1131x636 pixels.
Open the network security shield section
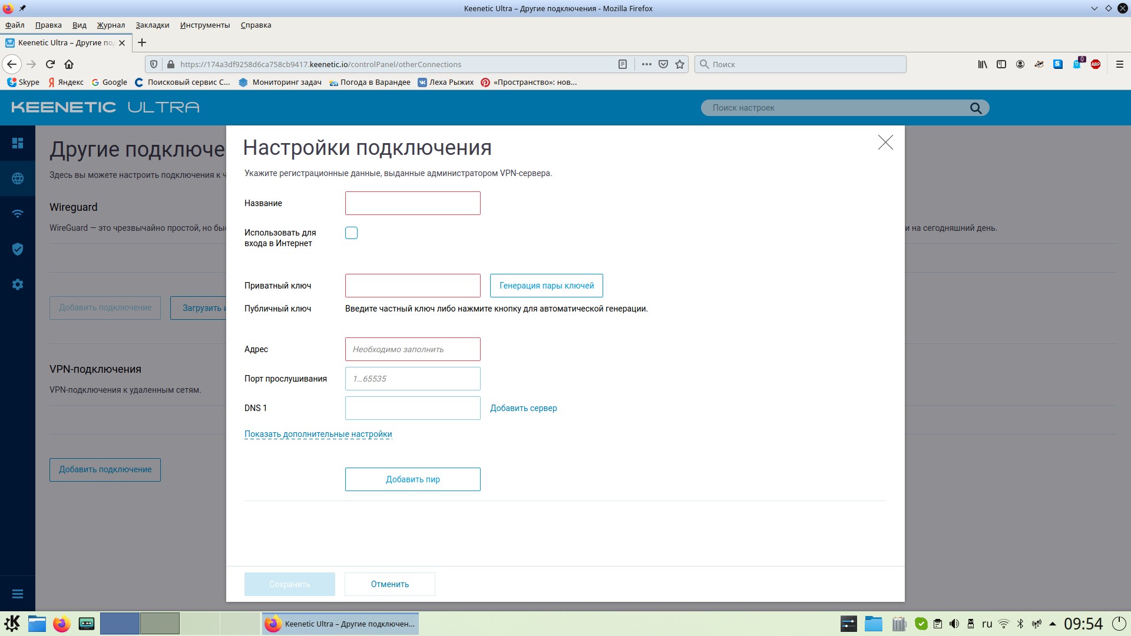pyautogui.click(x=18, y=249)
